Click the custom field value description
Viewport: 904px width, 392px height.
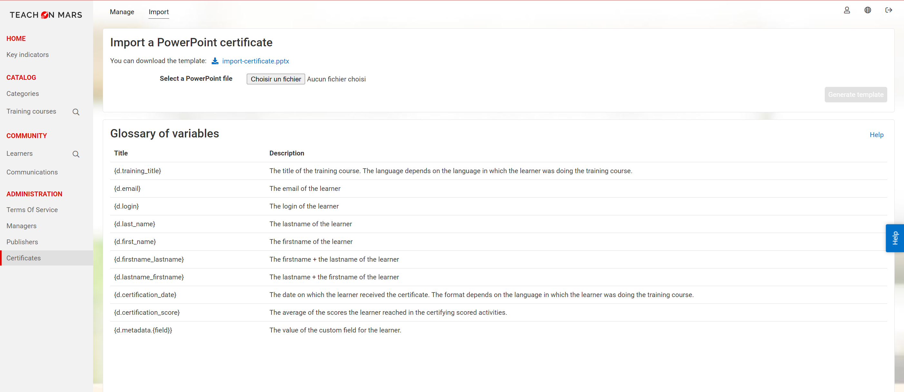pyautogui.click(x=335, y=330)
